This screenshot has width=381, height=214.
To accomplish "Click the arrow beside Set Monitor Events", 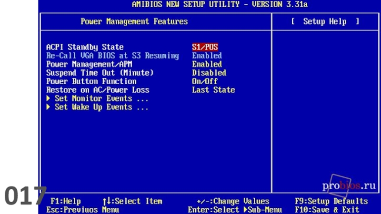I will click(48, 98).
